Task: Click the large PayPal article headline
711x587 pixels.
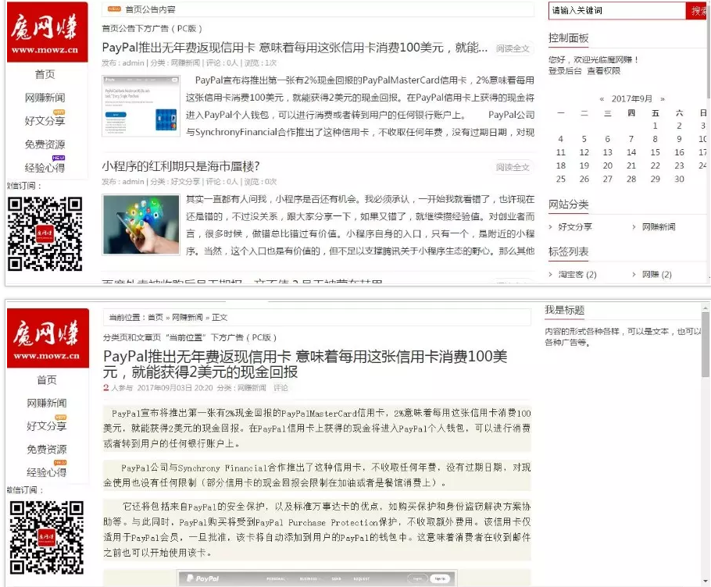Action: 305,365
